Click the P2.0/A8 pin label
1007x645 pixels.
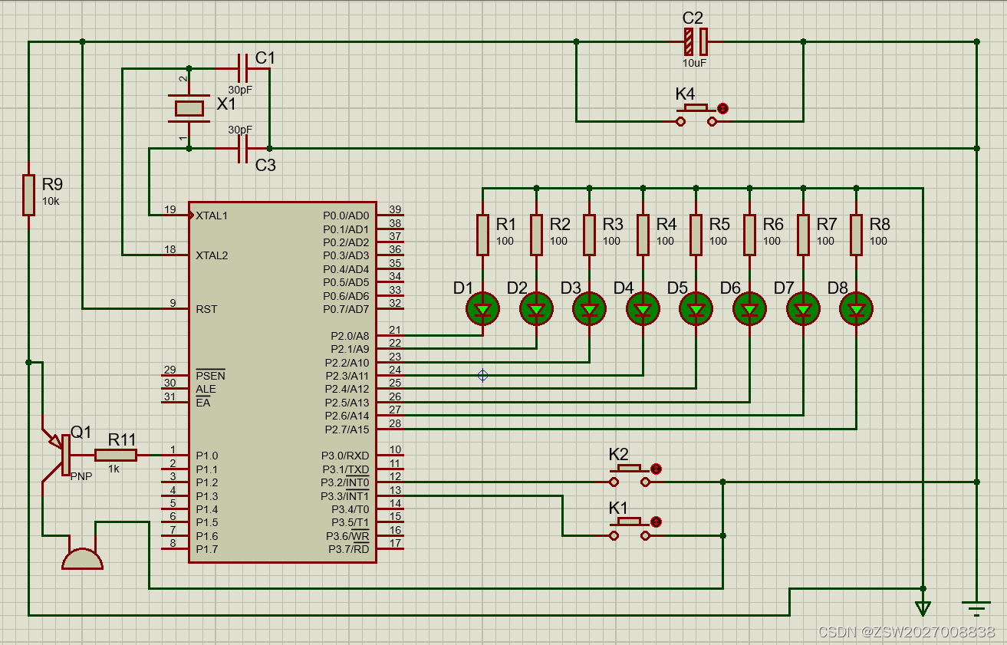coord(350,336)
